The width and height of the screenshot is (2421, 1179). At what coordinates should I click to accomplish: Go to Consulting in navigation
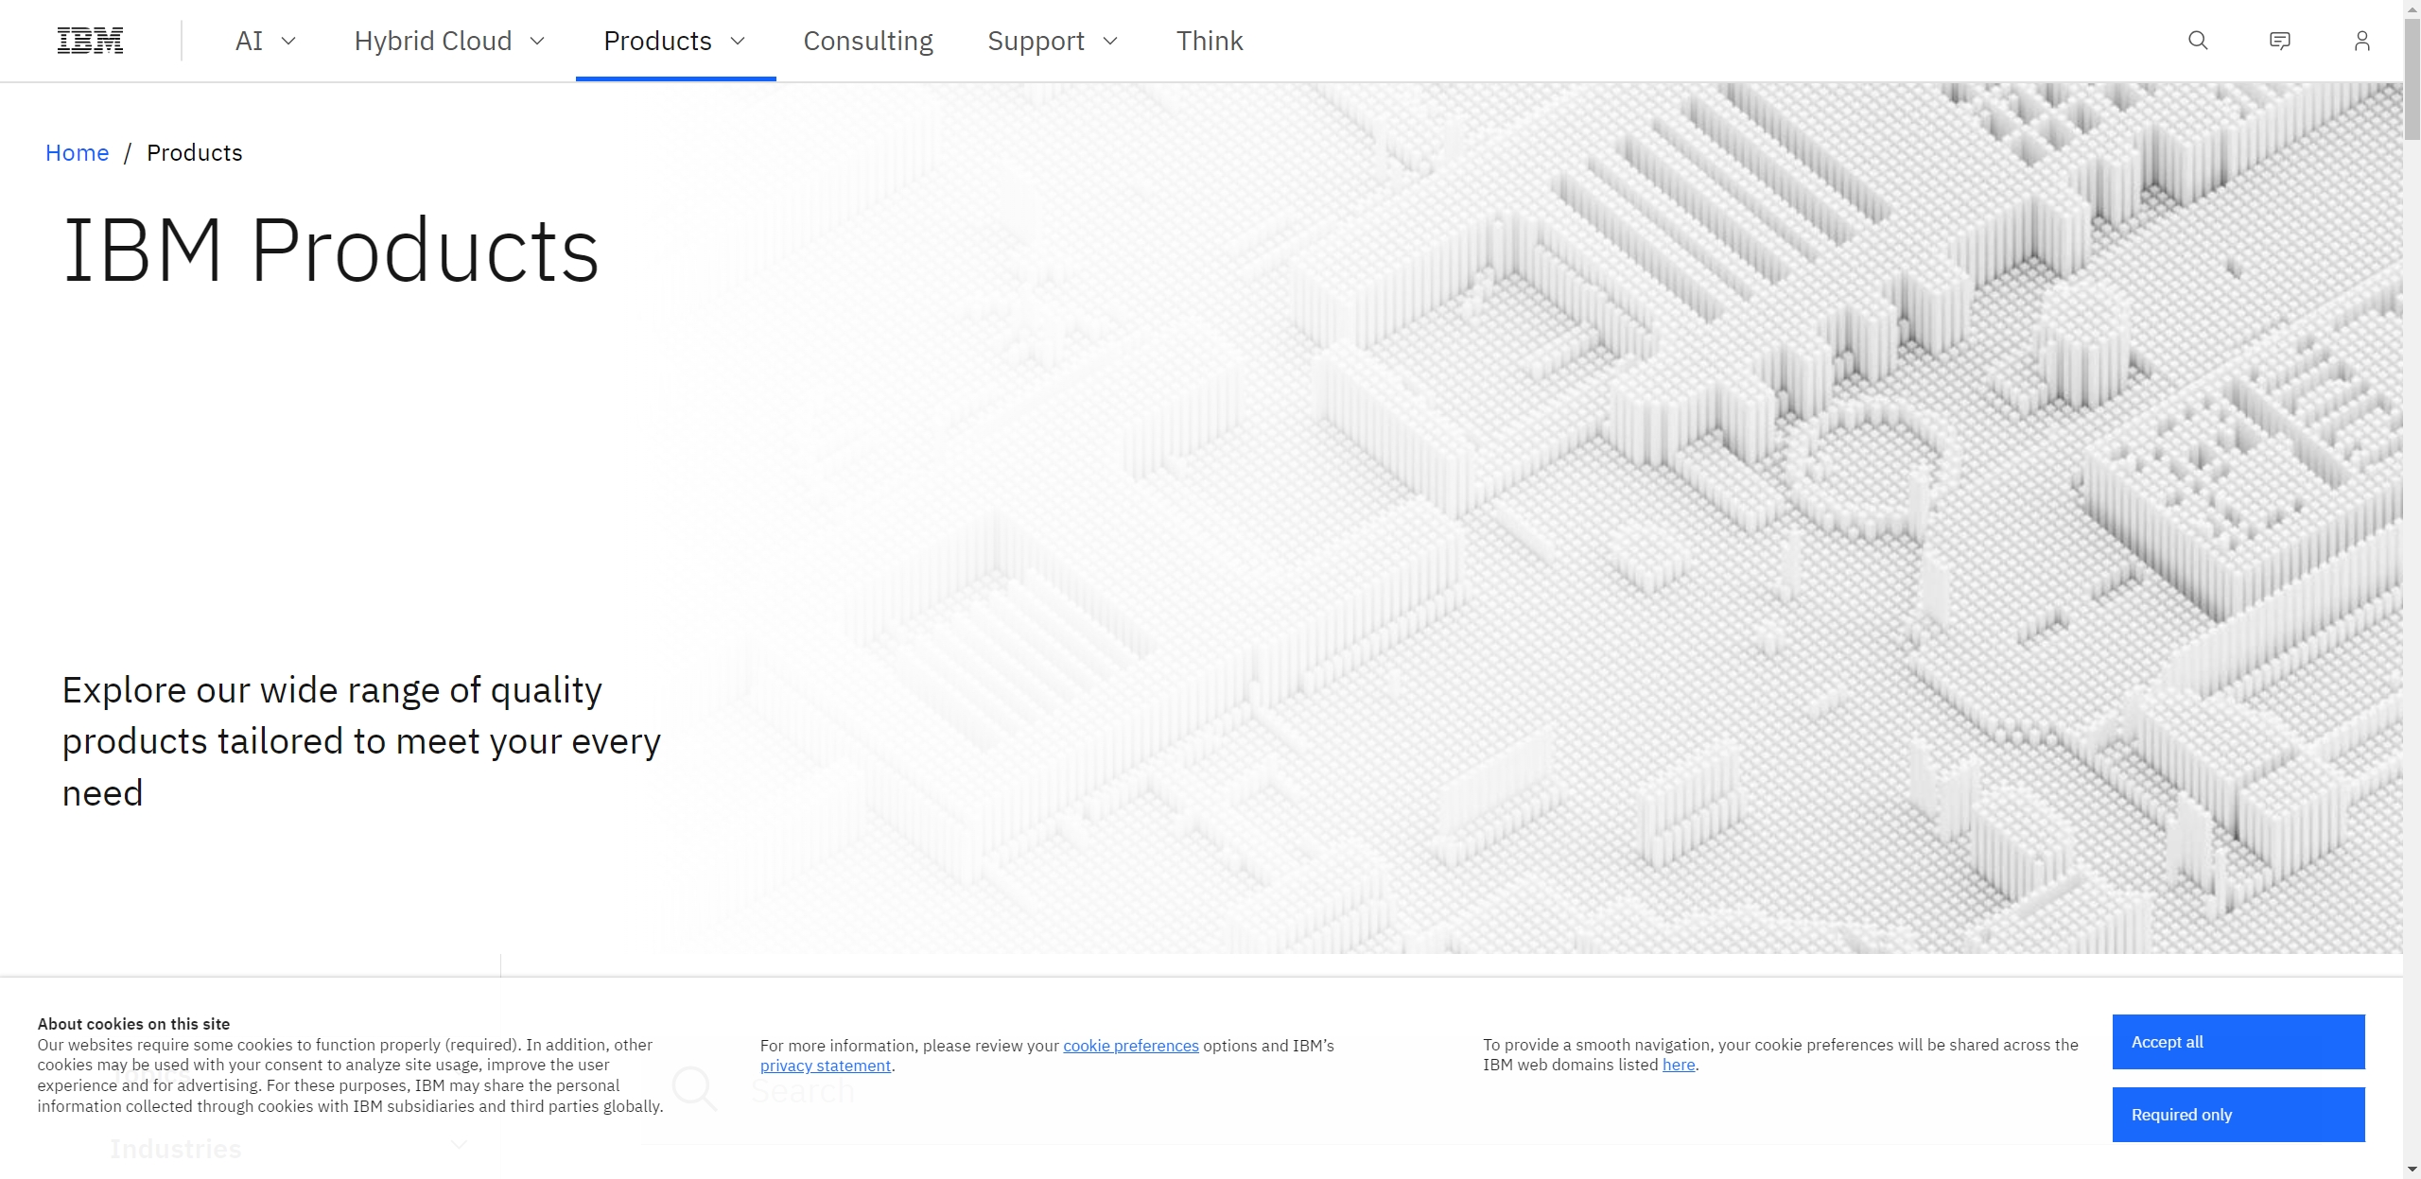(867, 41)
